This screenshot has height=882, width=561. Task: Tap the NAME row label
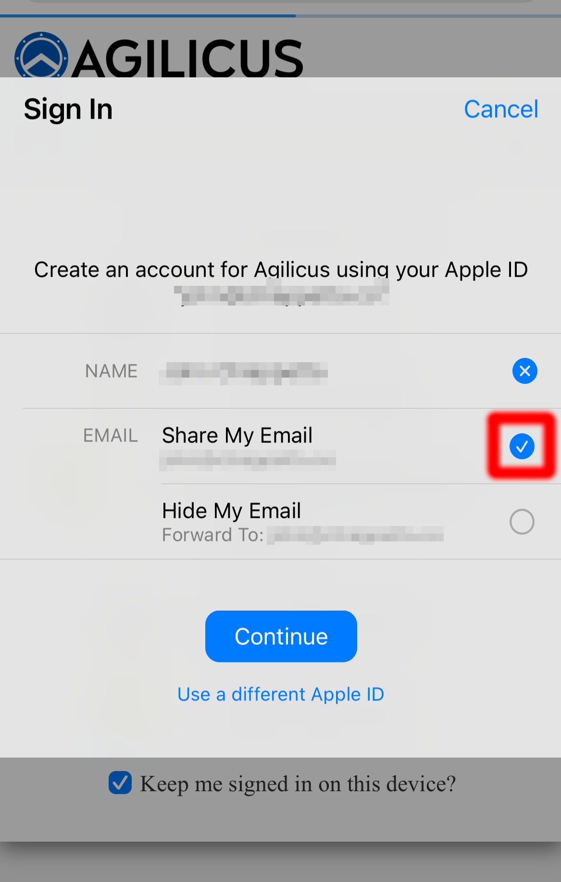click(111, 371)
